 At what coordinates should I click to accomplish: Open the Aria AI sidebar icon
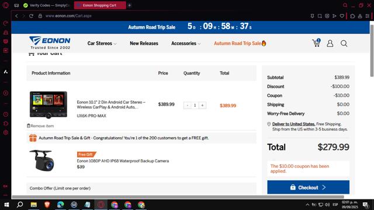click(6, 72)
